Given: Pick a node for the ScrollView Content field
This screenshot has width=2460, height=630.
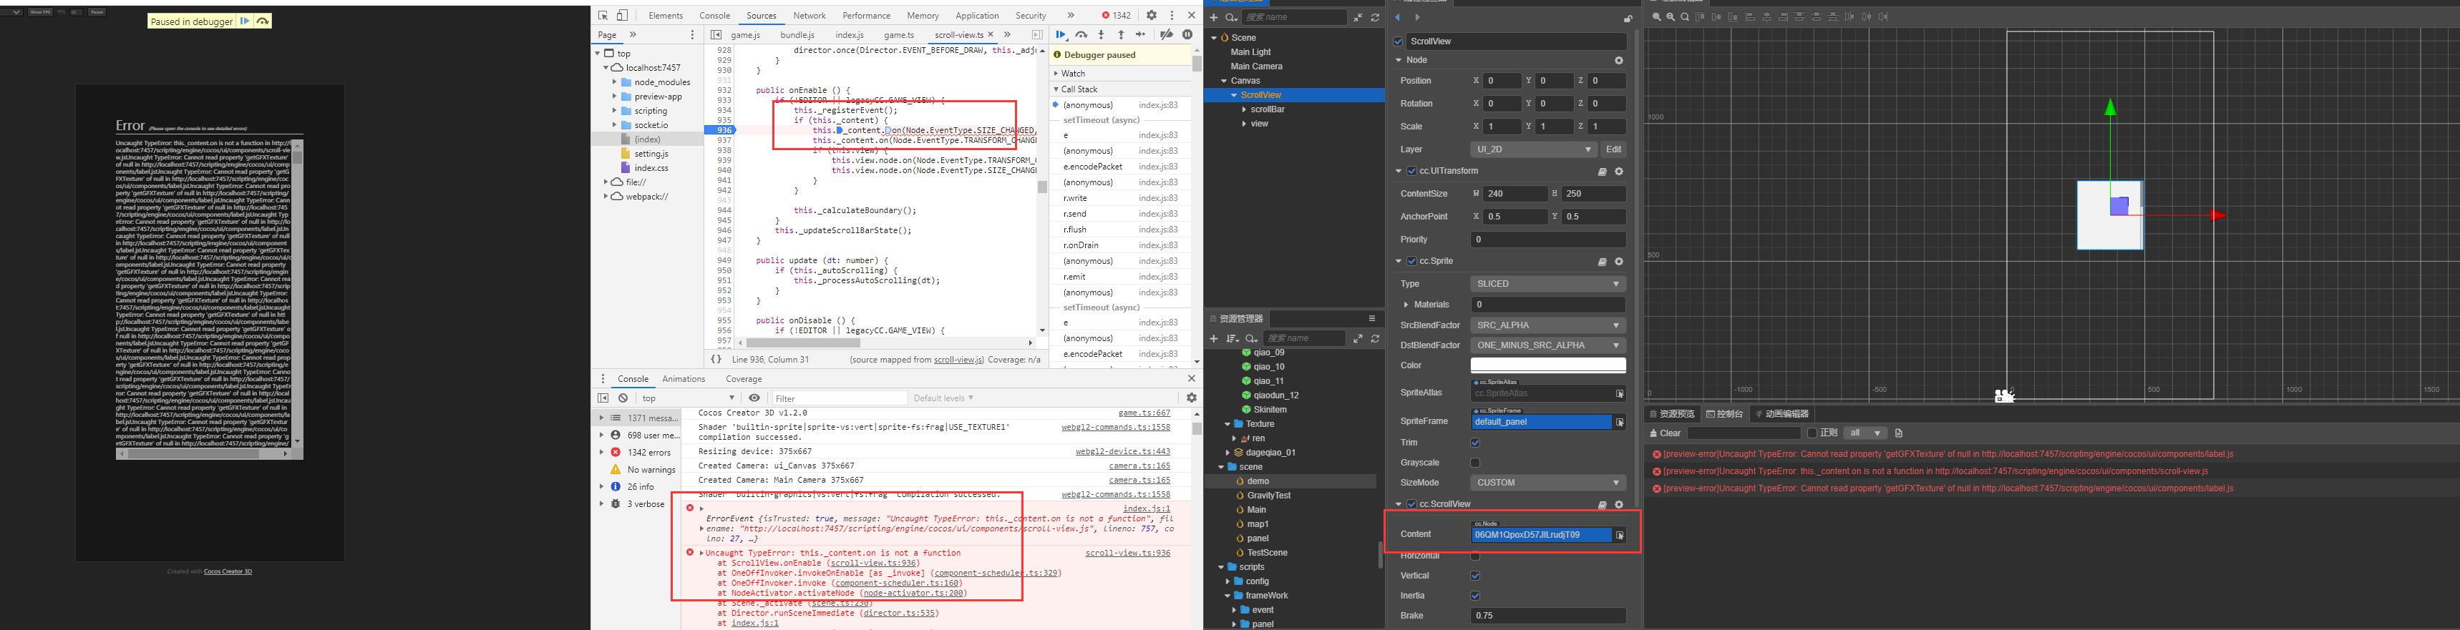Looking at the screenshot, I should (x=1620, y=536).
